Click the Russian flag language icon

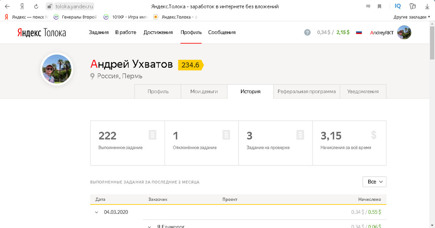[359, 32]
